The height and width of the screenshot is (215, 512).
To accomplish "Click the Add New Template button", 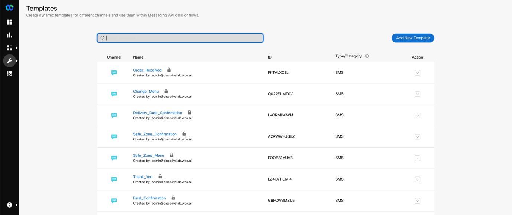I will coord(413,38).
